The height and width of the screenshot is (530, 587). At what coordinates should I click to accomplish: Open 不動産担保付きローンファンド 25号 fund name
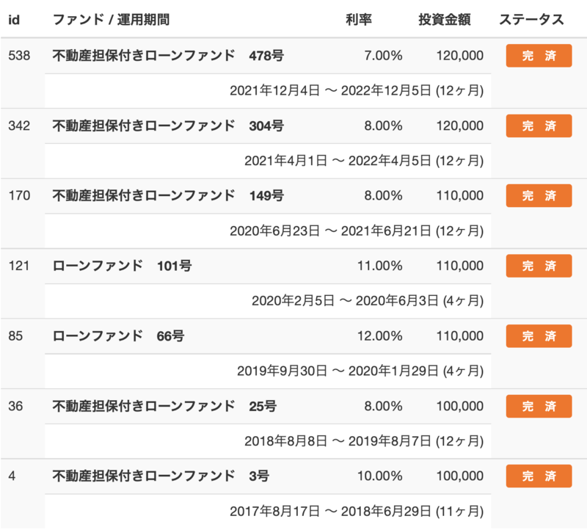coord(164,406)
